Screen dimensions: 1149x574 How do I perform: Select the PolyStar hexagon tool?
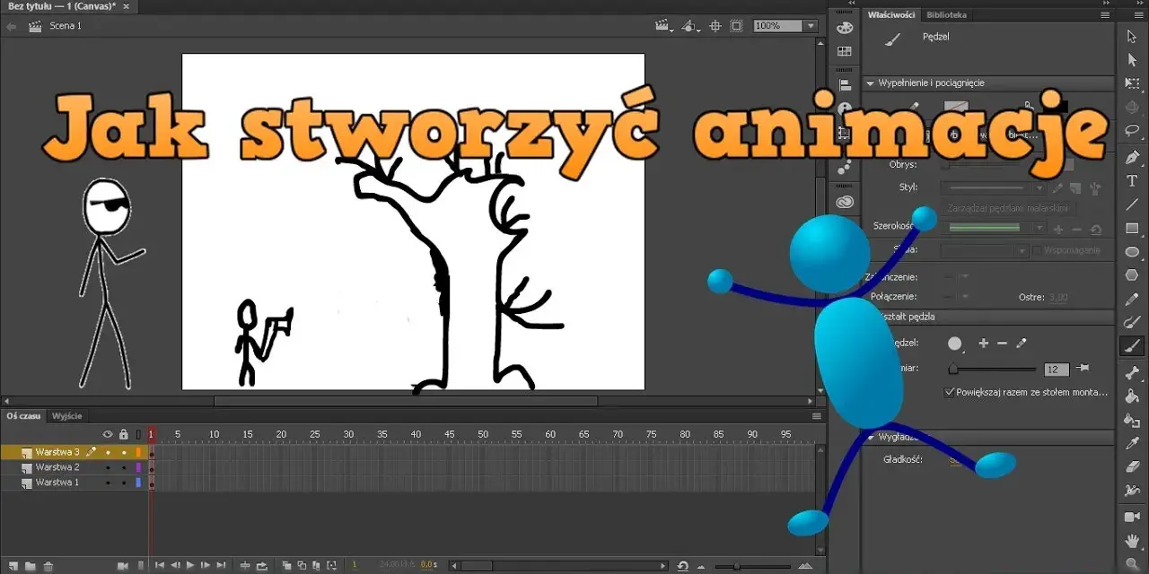(x=1132, y=275)
